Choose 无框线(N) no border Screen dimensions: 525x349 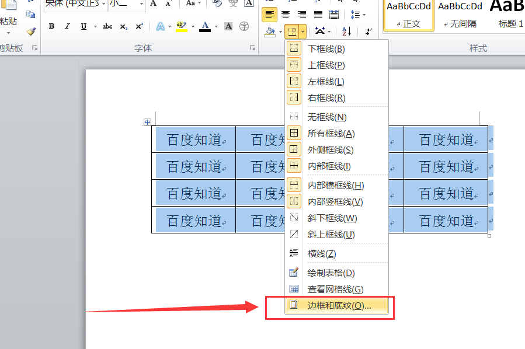[337, 117]
